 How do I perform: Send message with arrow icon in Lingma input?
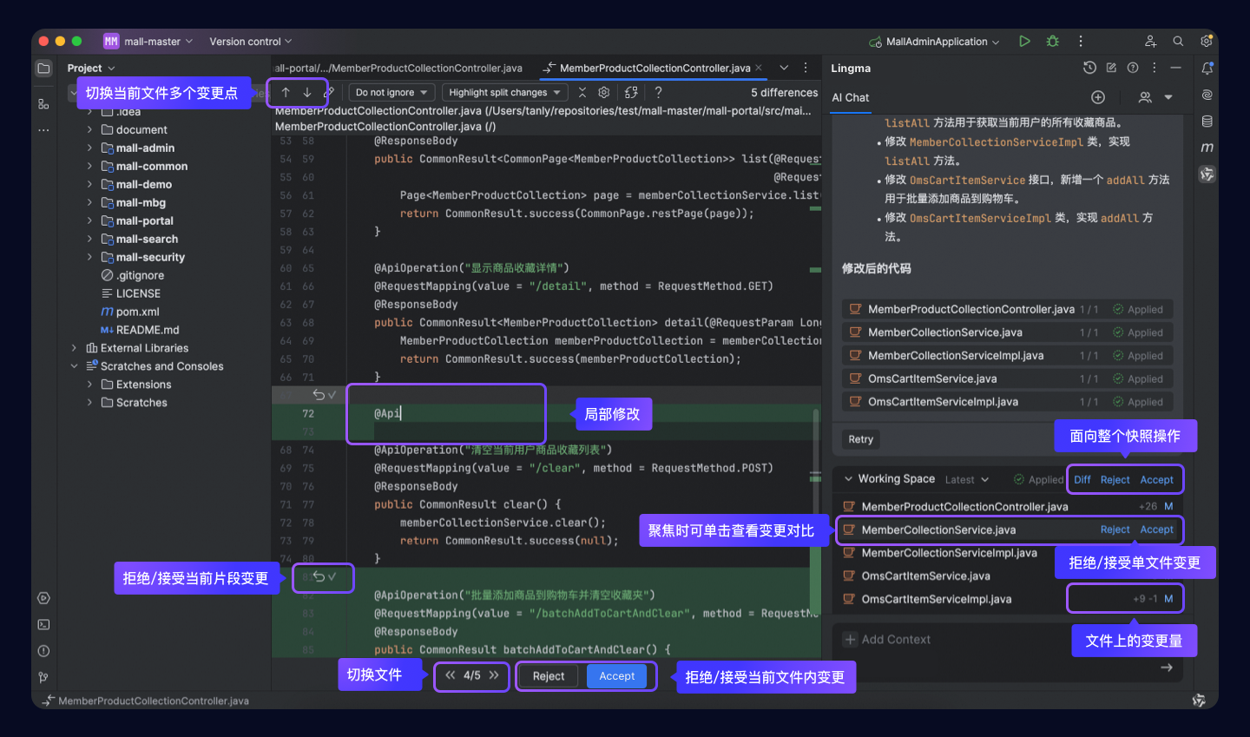click(x=1167, y=668)
